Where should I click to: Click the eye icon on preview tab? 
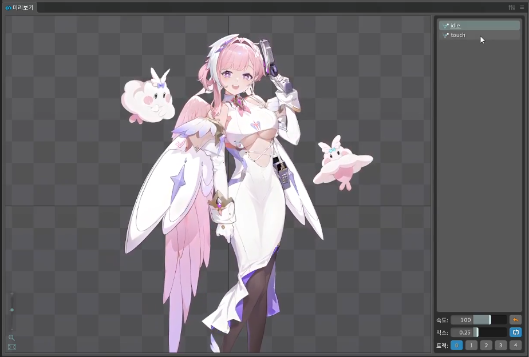coord(9,8)
